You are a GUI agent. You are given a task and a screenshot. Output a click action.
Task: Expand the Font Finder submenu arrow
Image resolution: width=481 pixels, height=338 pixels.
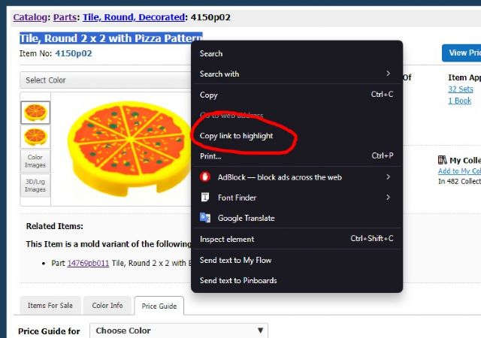click(x=388, y=198)
